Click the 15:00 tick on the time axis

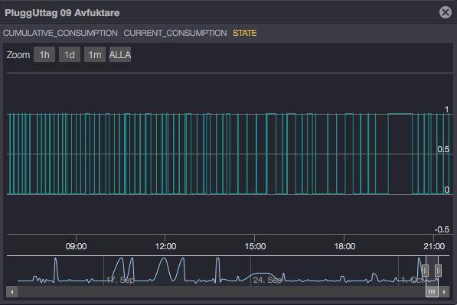click(x=255, y=246)
